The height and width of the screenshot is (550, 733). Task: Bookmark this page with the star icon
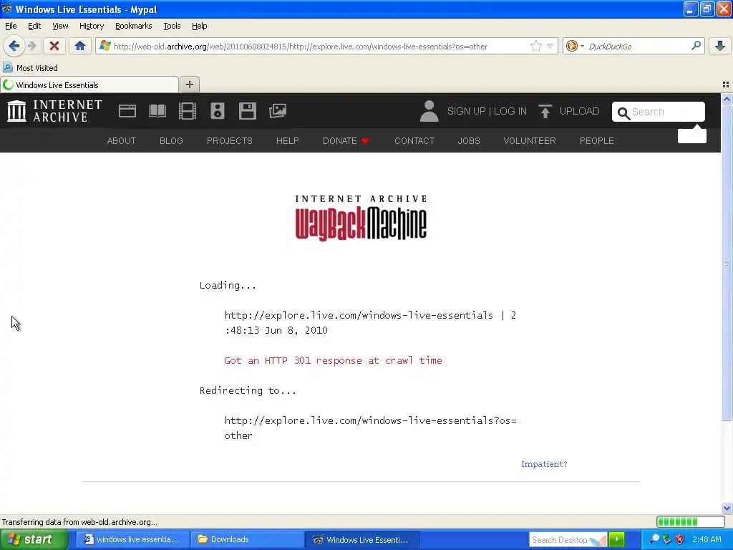pyautogui.click(x=535, y=46)
